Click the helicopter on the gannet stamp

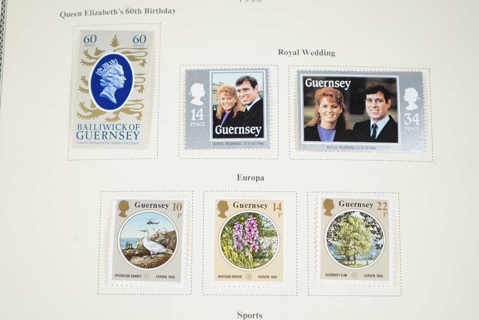pyautogui.click(x=151, y=221)
